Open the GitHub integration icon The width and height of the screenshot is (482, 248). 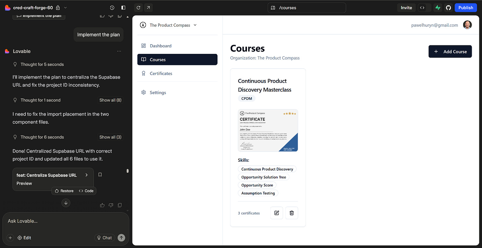tap(448, 7)
